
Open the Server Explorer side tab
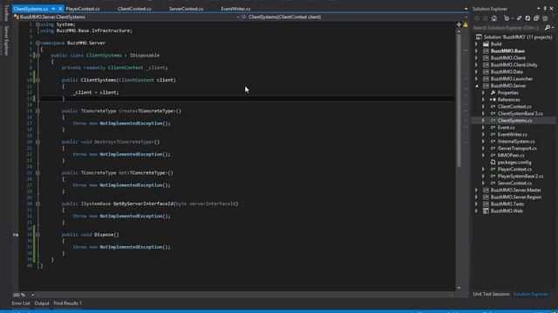6,40
